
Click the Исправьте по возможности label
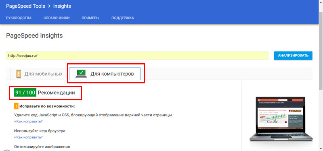click(47, 106)
